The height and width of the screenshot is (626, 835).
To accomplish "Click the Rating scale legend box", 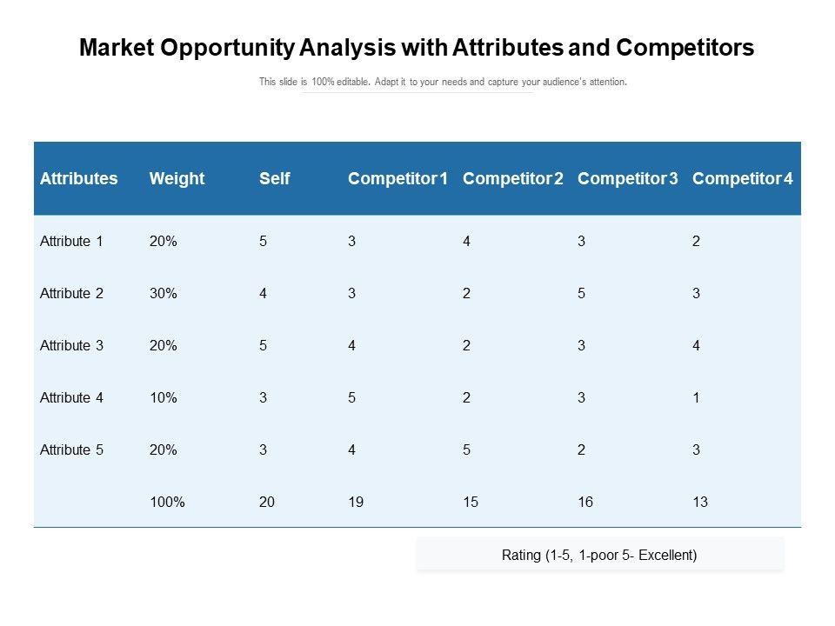I will 599,555.
